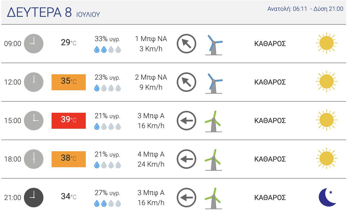Click the 4 Μπφ Α wind reading
The image size is (348, 216).
click(151, 154)
